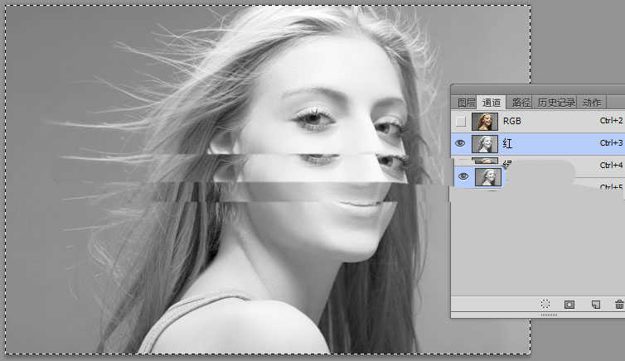The width and height of the screenshot is (625, 361).
Task: Switch to the History (历史记录) tab
Action: (x=555, y=103)
